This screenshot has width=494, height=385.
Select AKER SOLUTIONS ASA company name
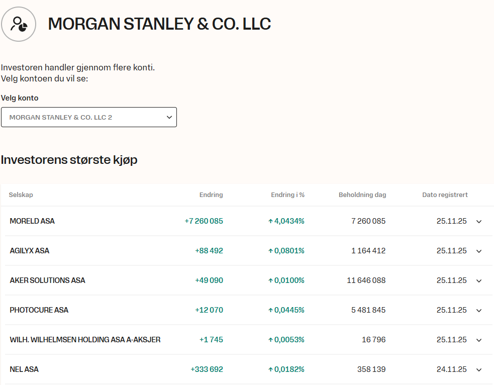pos(47,280)
